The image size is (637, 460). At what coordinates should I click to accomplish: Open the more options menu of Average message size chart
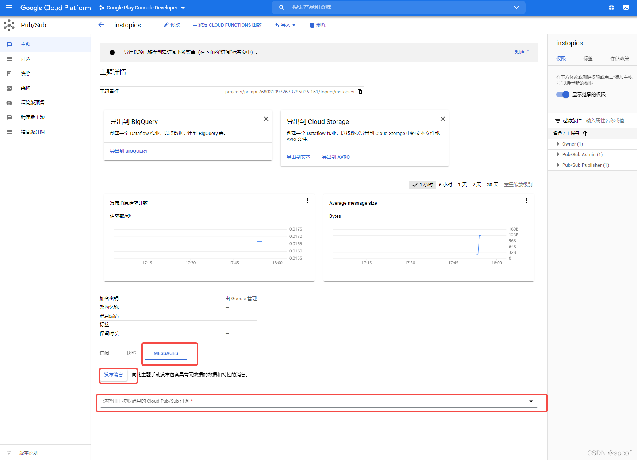click(x=527, y=201)
